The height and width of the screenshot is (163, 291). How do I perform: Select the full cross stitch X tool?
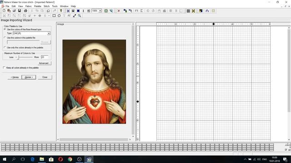click(68, 11)
